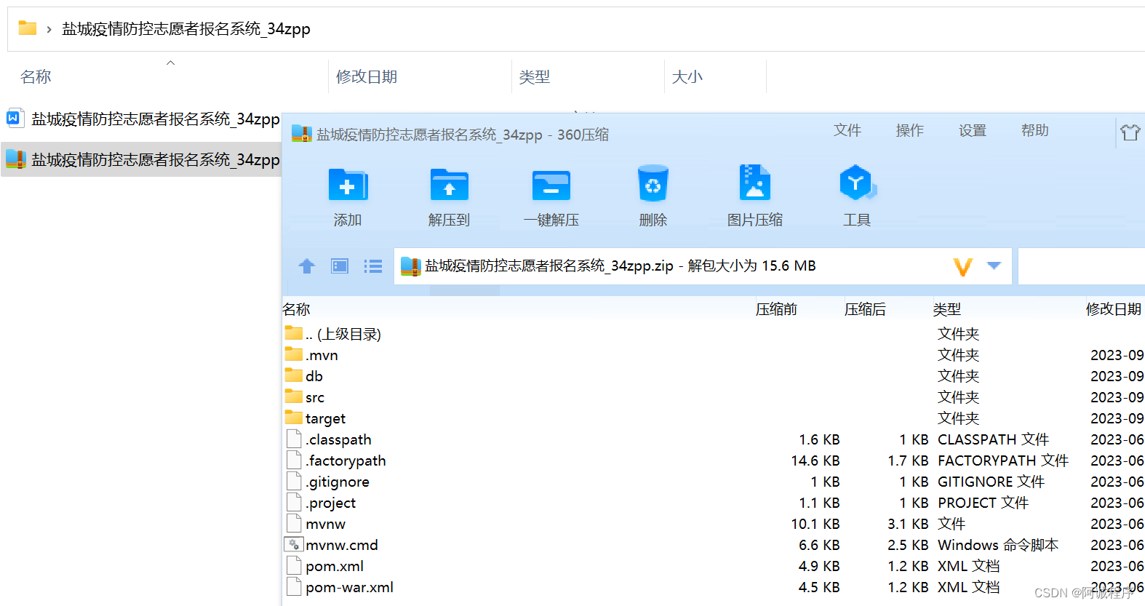Click the pom.xml file icon
Viewport: 1145px width, 606px height.
294,565
